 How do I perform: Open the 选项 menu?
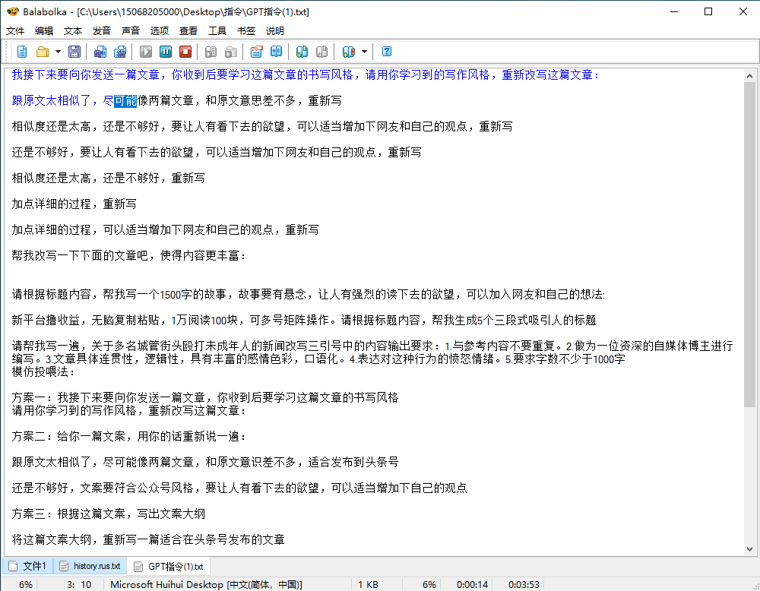pyautogui.click(x=160, y=30)
